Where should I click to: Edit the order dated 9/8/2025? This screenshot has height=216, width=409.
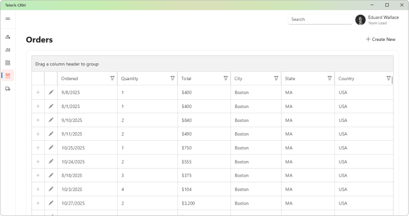51,92
